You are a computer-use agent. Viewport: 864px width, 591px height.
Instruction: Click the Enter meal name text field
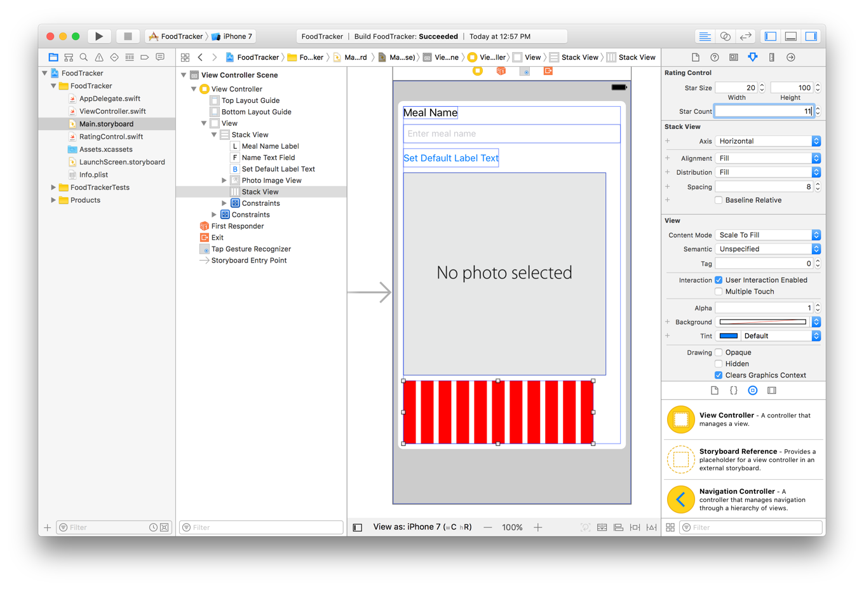click(x=512, y=134)
